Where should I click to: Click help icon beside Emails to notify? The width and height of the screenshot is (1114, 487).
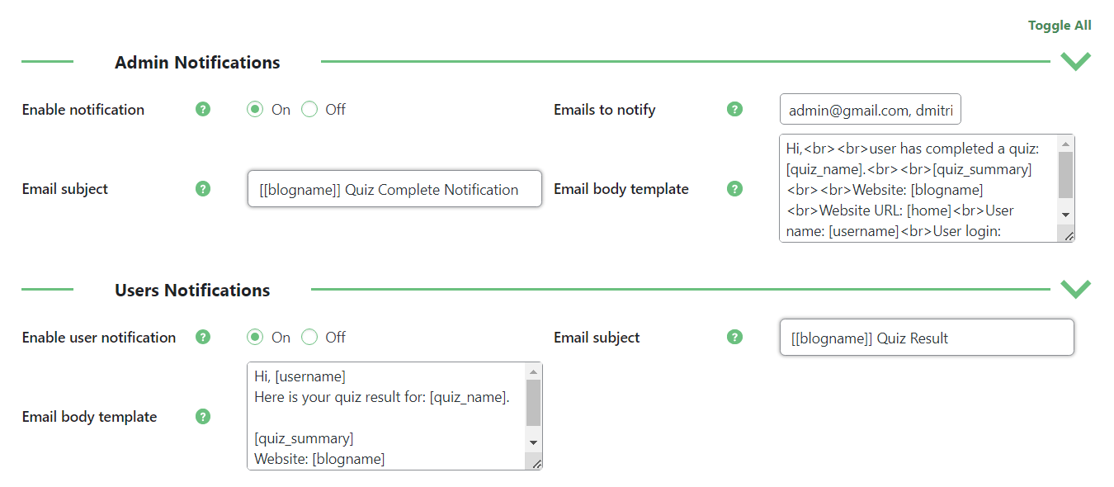[734, 109]
